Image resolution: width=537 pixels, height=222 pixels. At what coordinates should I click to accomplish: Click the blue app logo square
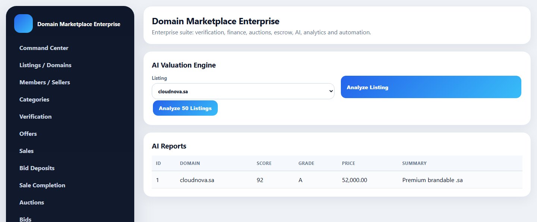(x=23, y=24)
